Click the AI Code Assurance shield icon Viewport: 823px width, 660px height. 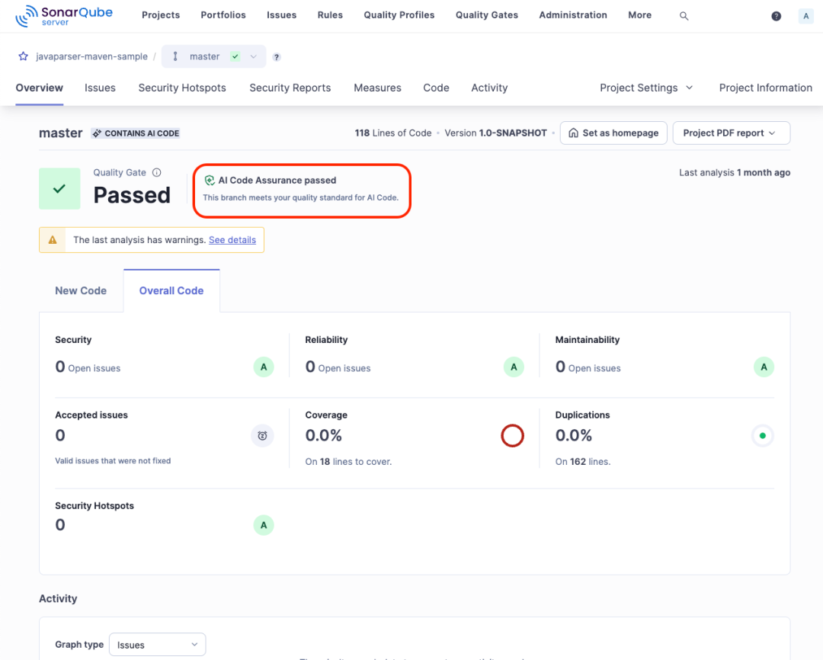point(210,181)
